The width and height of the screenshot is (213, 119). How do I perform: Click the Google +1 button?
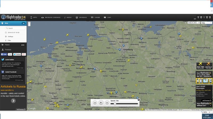(24, 54)
